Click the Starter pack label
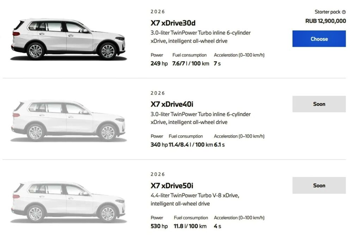This screenshot has width=357, height=238. coord(327,12)
